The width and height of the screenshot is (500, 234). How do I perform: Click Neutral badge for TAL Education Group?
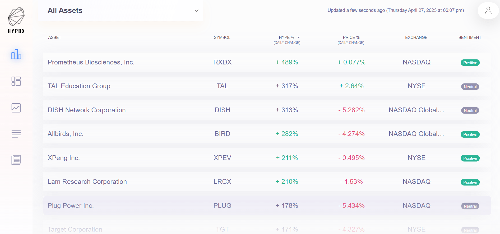(470, 87)
